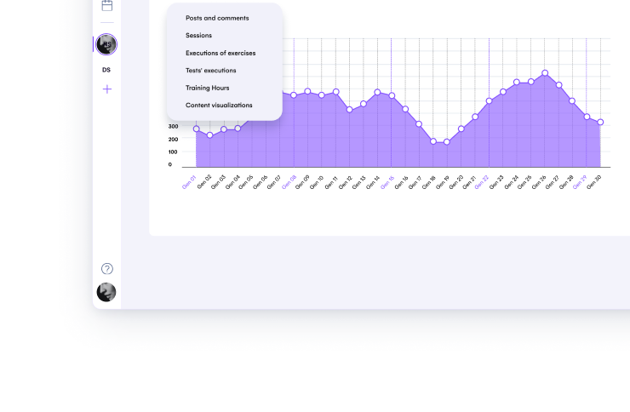Click the Gen 09 data point
This screenshot has width=630, height=412.
[x=308, y=92]
